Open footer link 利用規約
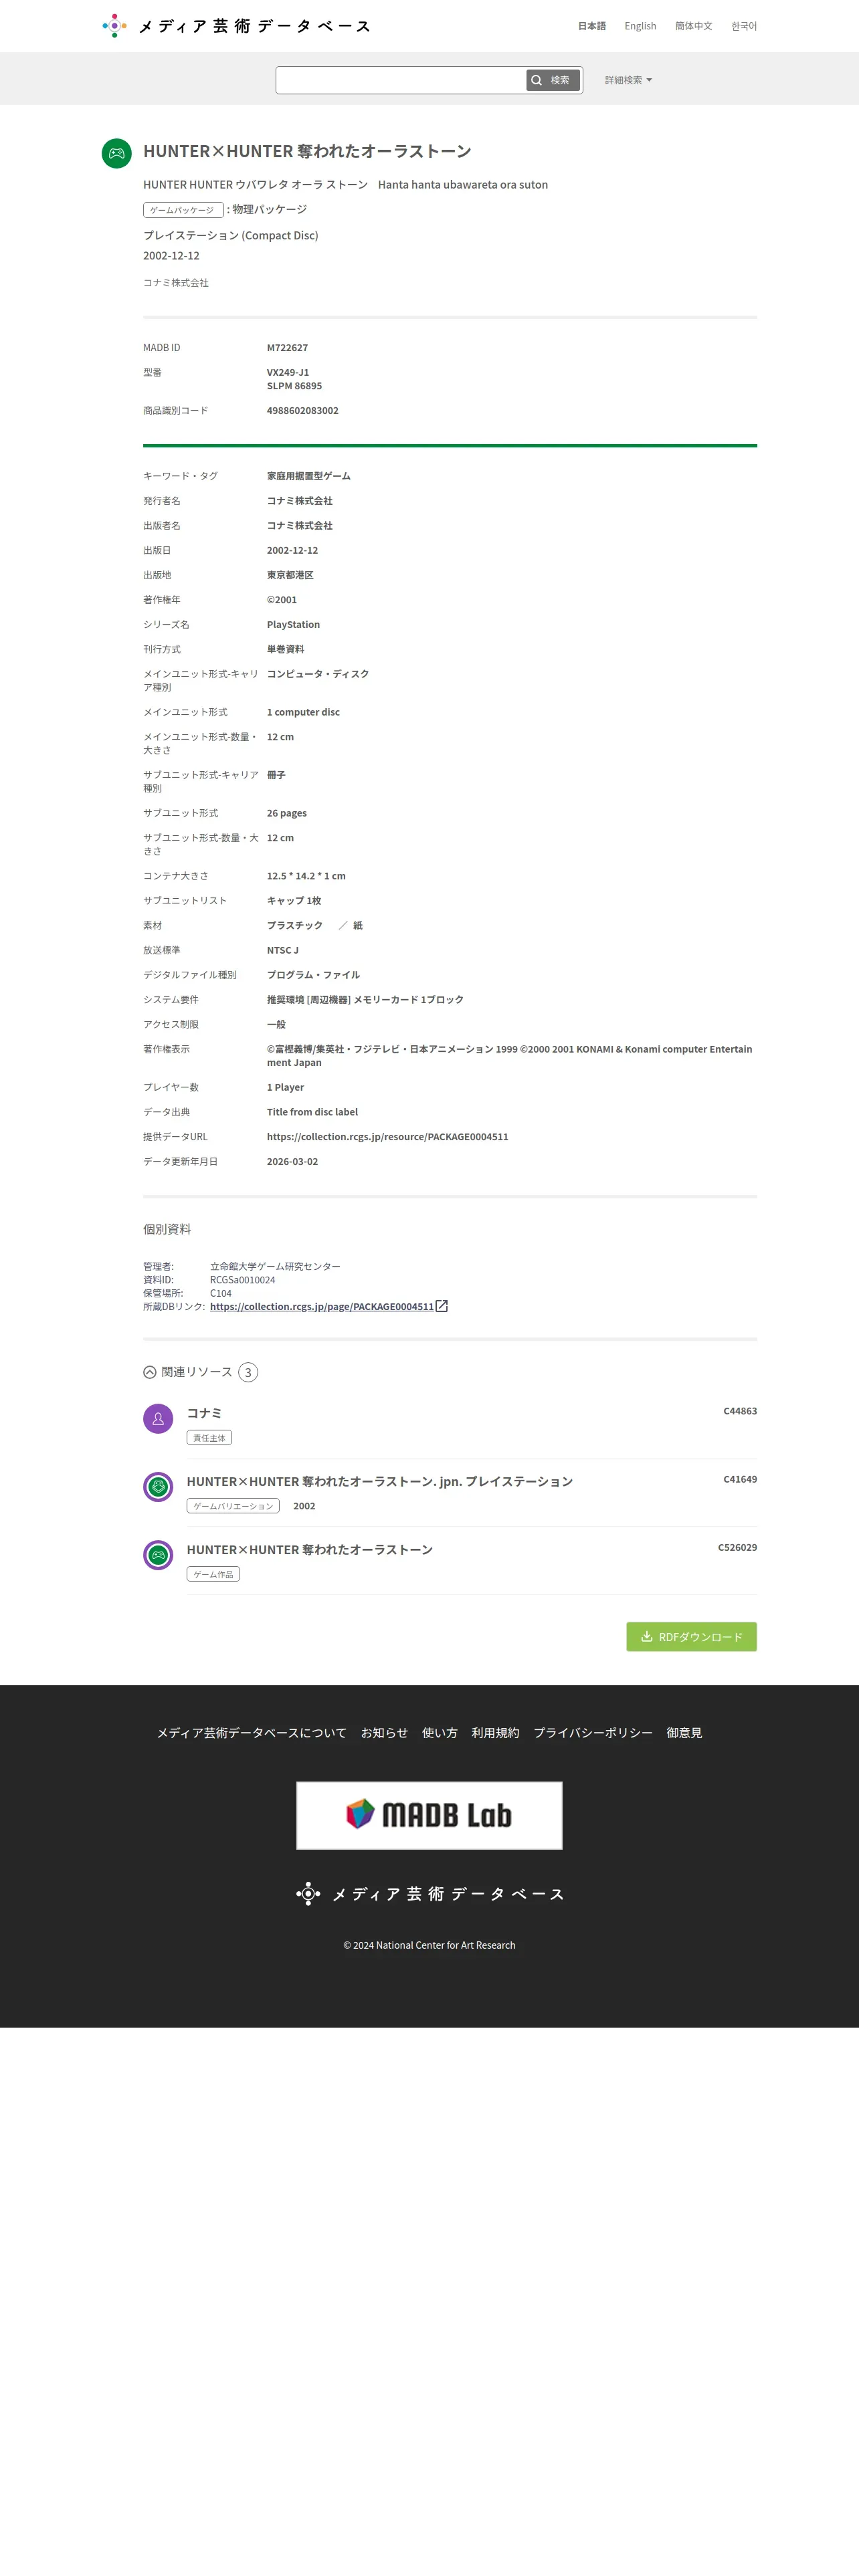This screenshot has height=2576, width=859. click(x=496, y=1733)
